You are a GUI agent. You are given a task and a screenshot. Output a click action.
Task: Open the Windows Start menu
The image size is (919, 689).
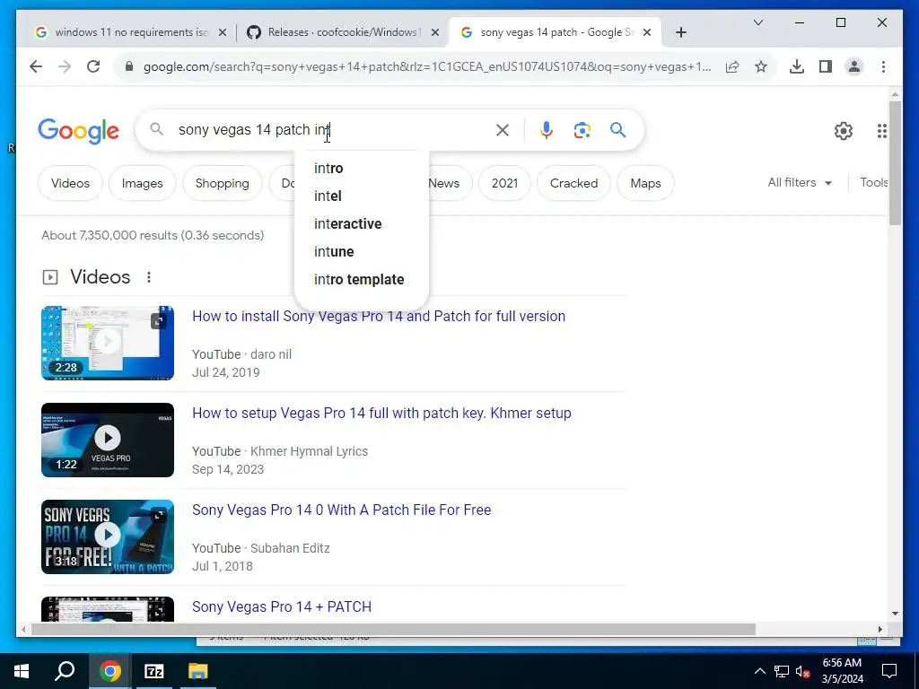click(22, 671)
